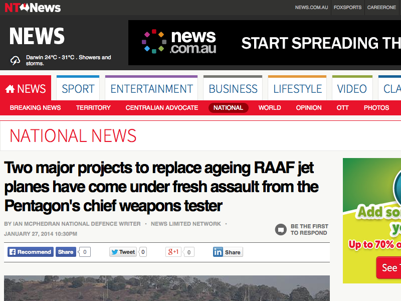401x301 pixels.
Task: Follow the FOXSPORTS link in top bar
Action: tap(347, 8)
